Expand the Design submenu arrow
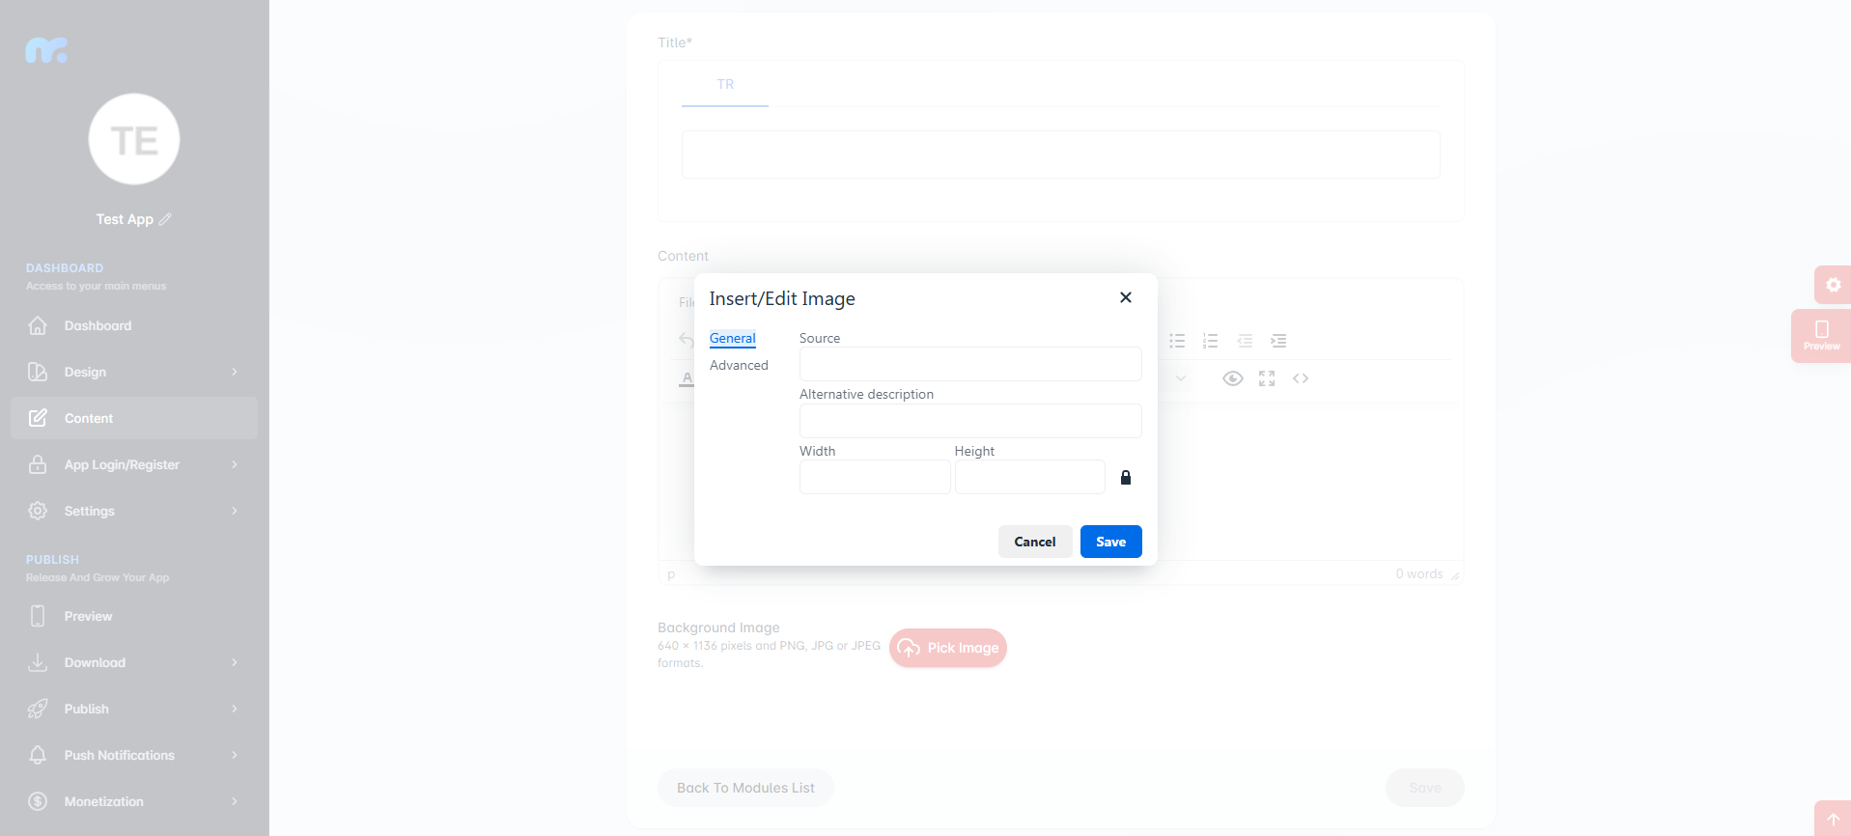1851x836 pixels. point(234,372)
